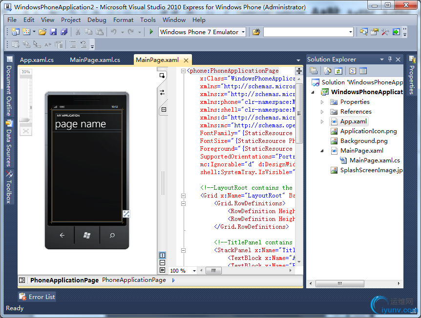The height and width of the screenshot is (318, 421).
Task: Click the fit-to-screen icon below the zoom slider
Action: coord(26,131)
